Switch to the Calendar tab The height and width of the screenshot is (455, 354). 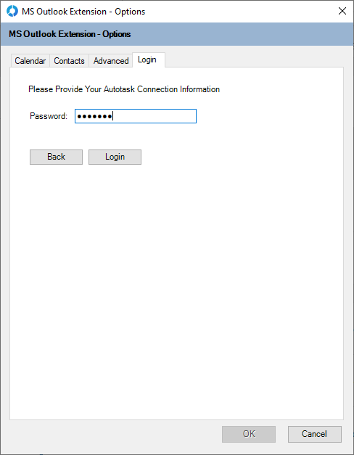coord(30,61)
